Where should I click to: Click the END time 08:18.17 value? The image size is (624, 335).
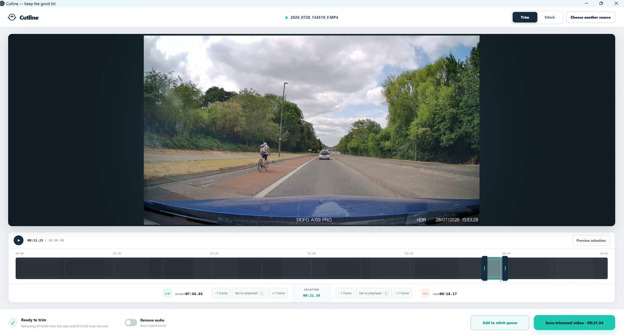pyautogui.click(x=448, y=294)
